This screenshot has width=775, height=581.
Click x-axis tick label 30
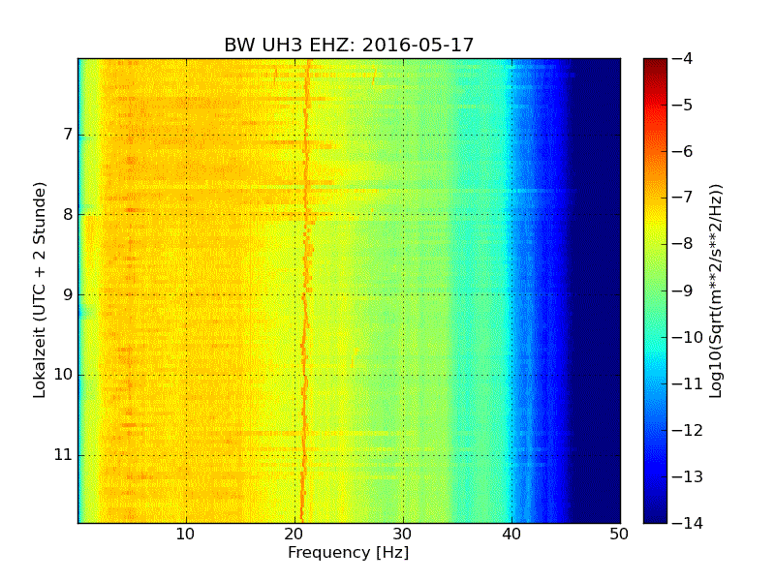coord(403,535)
